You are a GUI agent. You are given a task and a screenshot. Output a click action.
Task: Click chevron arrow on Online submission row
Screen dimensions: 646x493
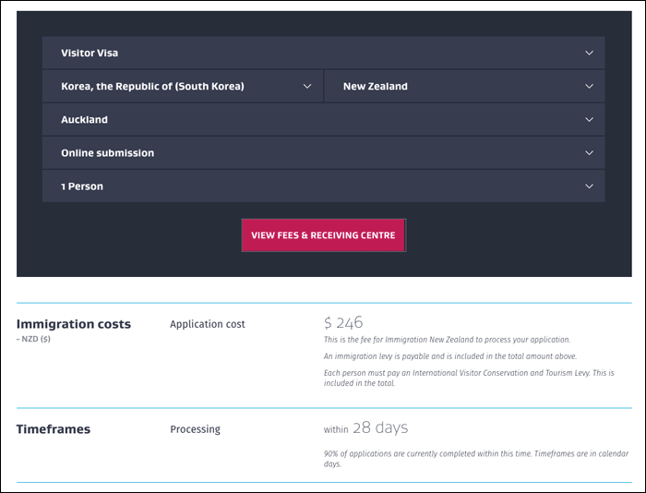pos(589,153)
